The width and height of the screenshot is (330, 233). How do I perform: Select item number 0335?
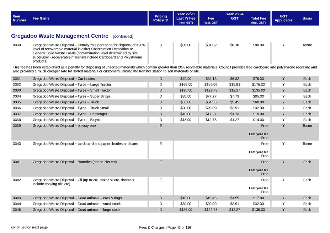(x=17, y=102)
